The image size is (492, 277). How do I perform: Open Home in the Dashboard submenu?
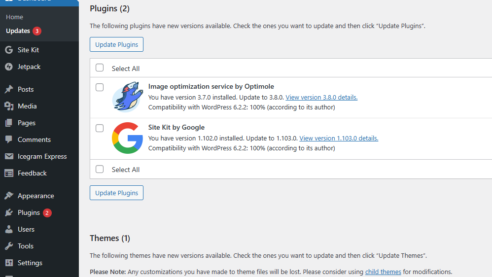tap(14, 17)
